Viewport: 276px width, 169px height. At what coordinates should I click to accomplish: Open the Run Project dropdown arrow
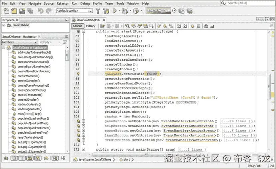[120, 11]
